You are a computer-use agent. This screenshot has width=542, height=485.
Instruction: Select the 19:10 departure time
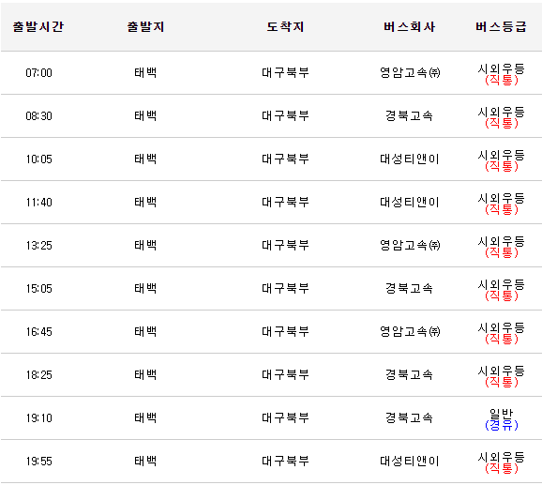39,418
